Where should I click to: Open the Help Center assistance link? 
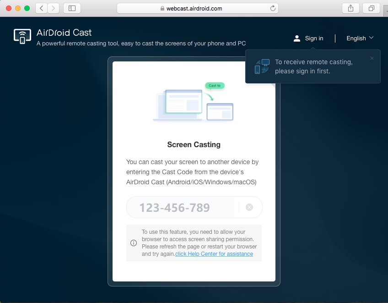tap(214, 253)
